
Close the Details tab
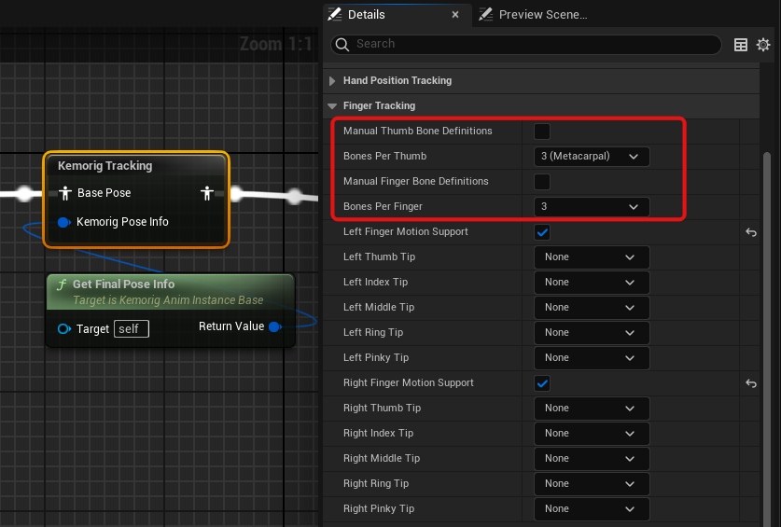[455, 15]
